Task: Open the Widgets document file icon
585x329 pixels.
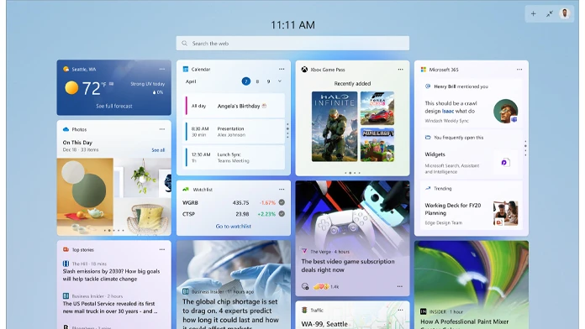Action: [505, 163]
